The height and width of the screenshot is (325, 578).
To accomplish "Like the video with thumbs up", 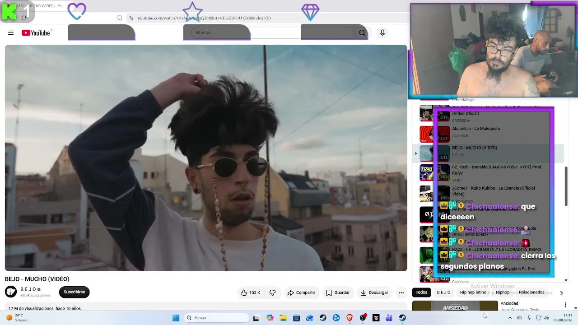I will click(250, 292).
